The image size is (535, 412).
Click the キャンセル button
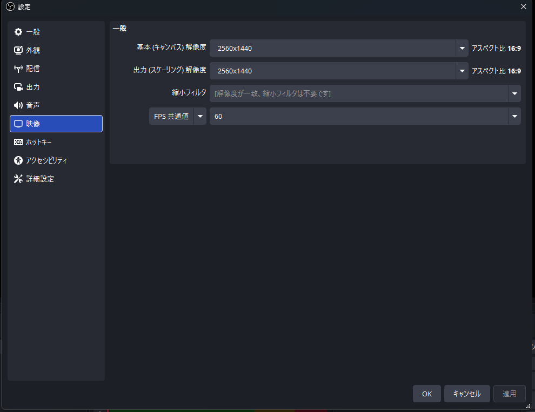coord(466,394)
